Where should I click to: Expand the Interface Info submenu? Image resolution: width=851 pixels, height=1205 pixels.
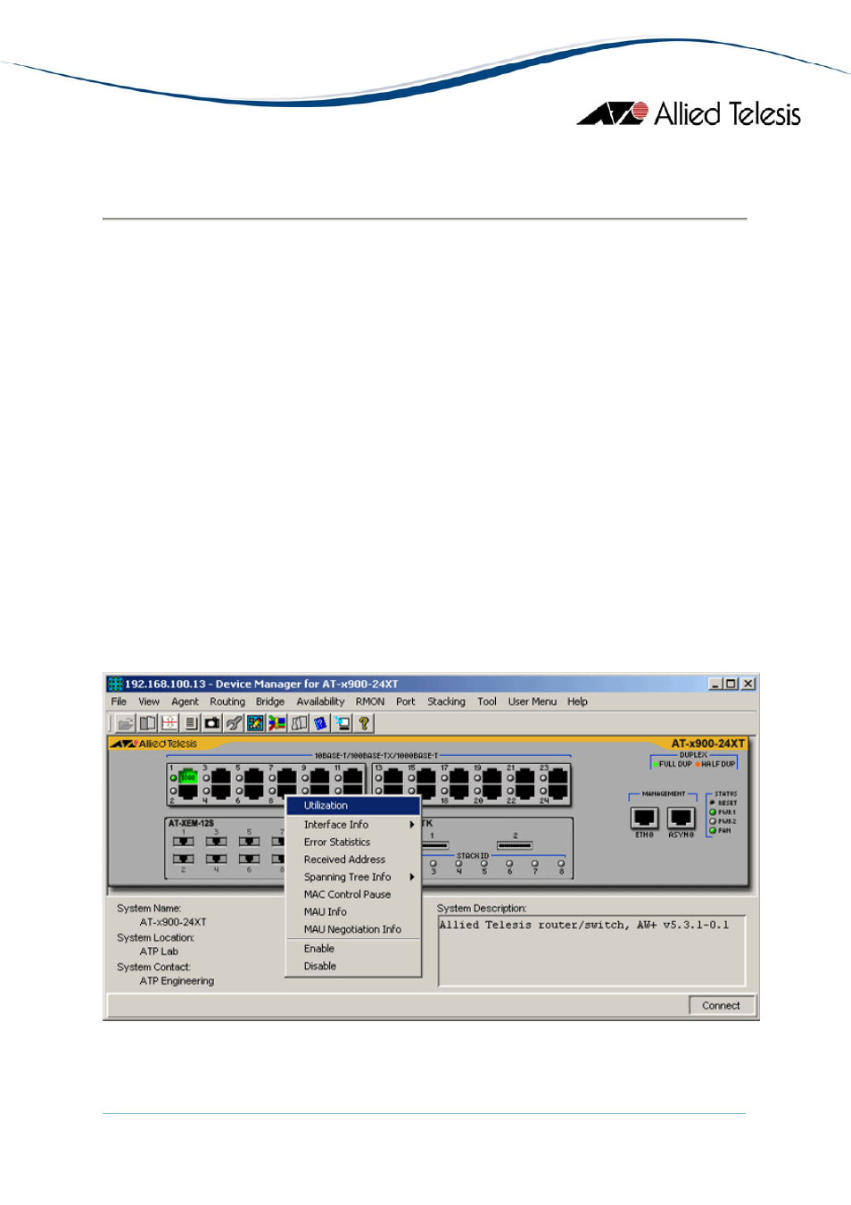pos(353,825)
